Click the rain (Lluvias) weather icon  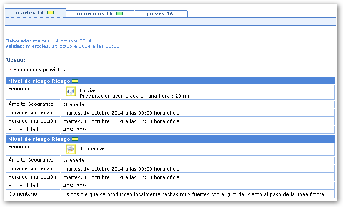pos(71,92)
